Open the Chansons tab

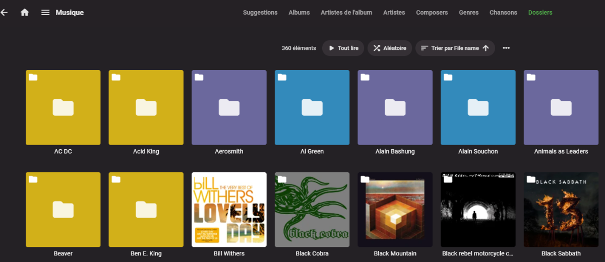click(x=503, y=13)
